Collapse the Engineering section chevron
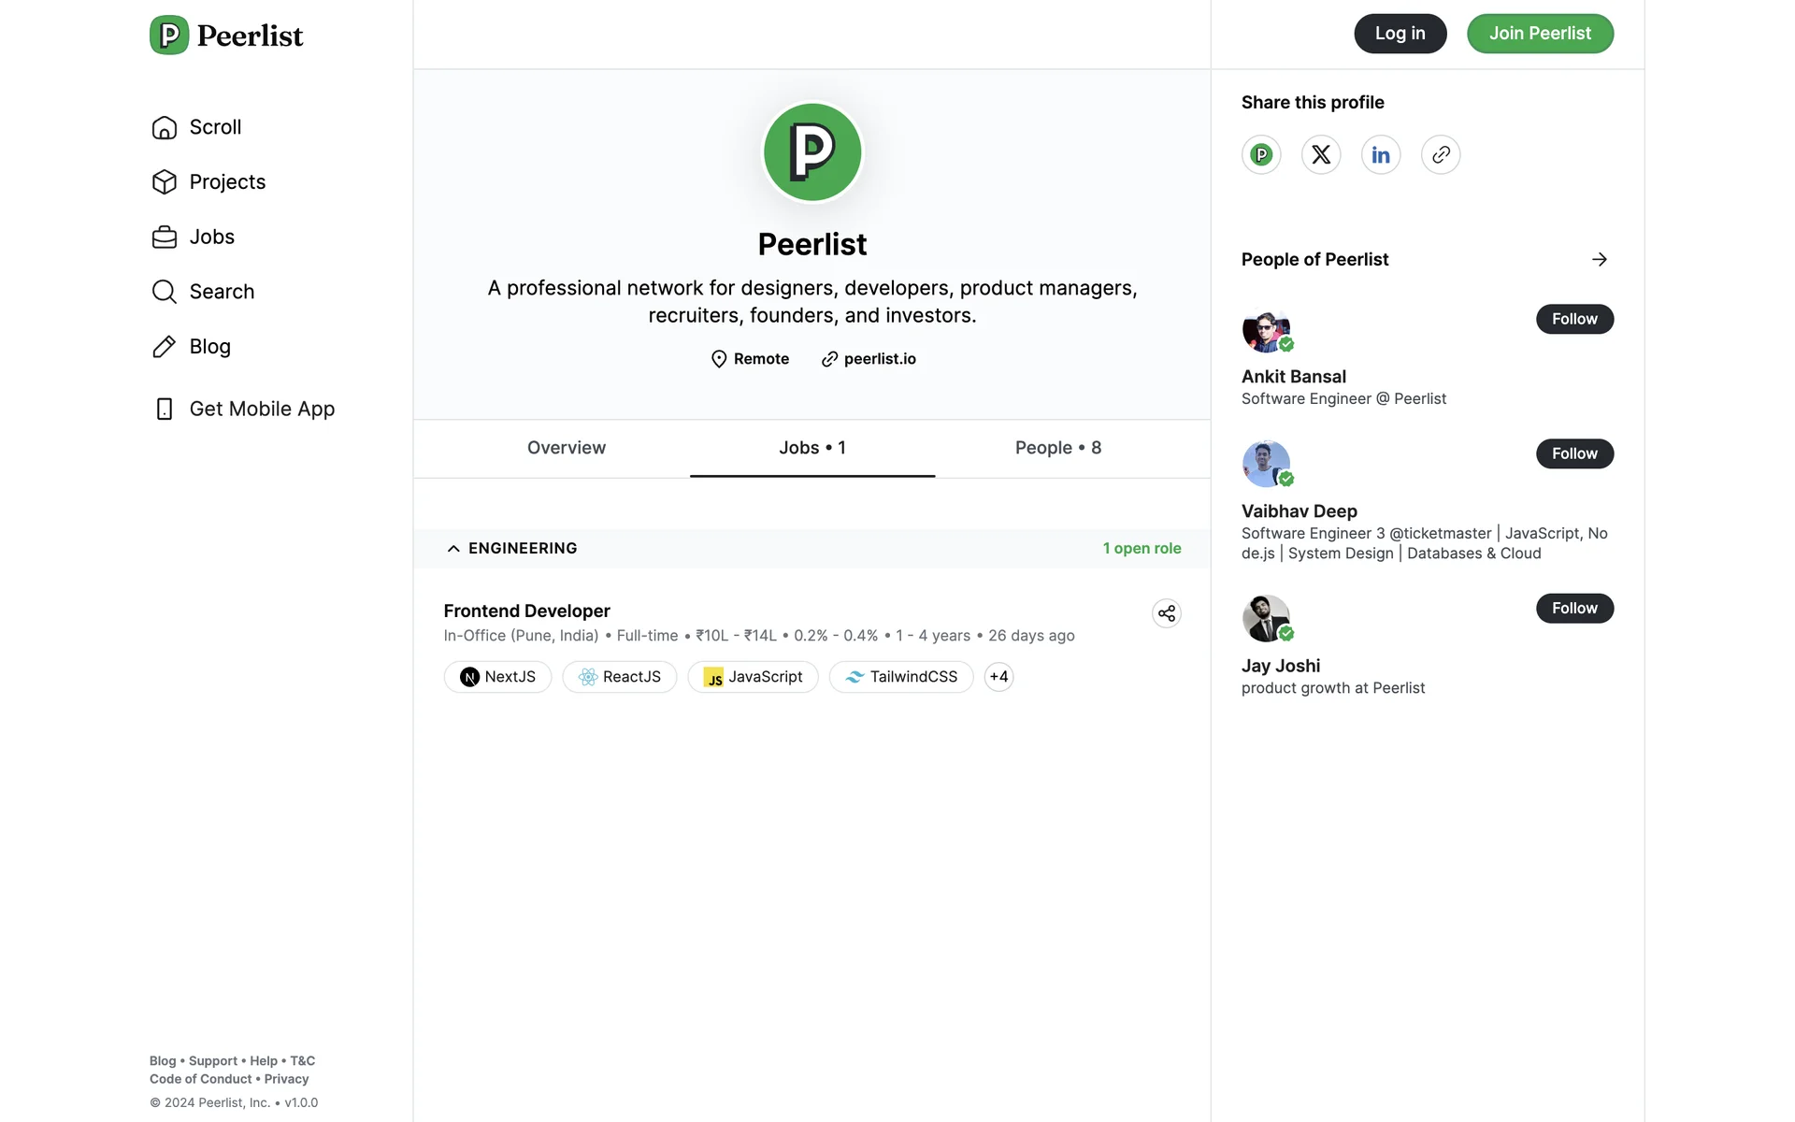Image resolution: width=1795 pixels, height=1122 pixels. coord(453,549)
